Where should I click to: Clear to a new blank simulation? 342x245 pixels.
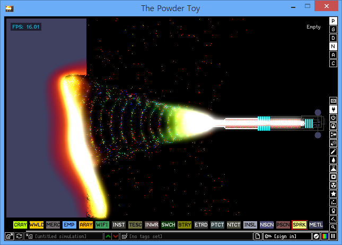(x=258, y=237)
